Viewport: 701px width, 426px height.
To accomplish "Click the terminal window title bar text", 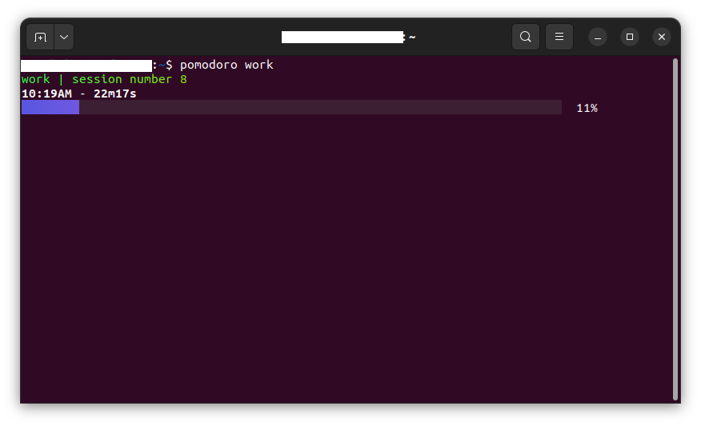I will [x=348, y=37].
